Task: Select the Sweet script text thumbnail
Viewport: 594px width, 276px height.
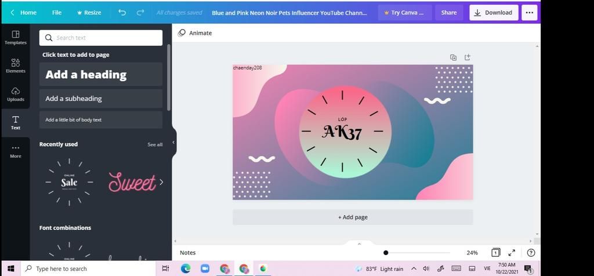Action: pyautogui.click(x=132, y=182)
